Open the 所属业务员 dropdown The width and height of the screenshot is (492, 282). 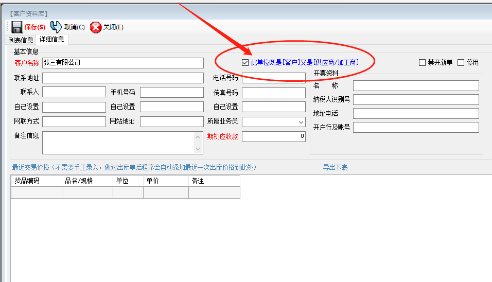click(301, 122)
